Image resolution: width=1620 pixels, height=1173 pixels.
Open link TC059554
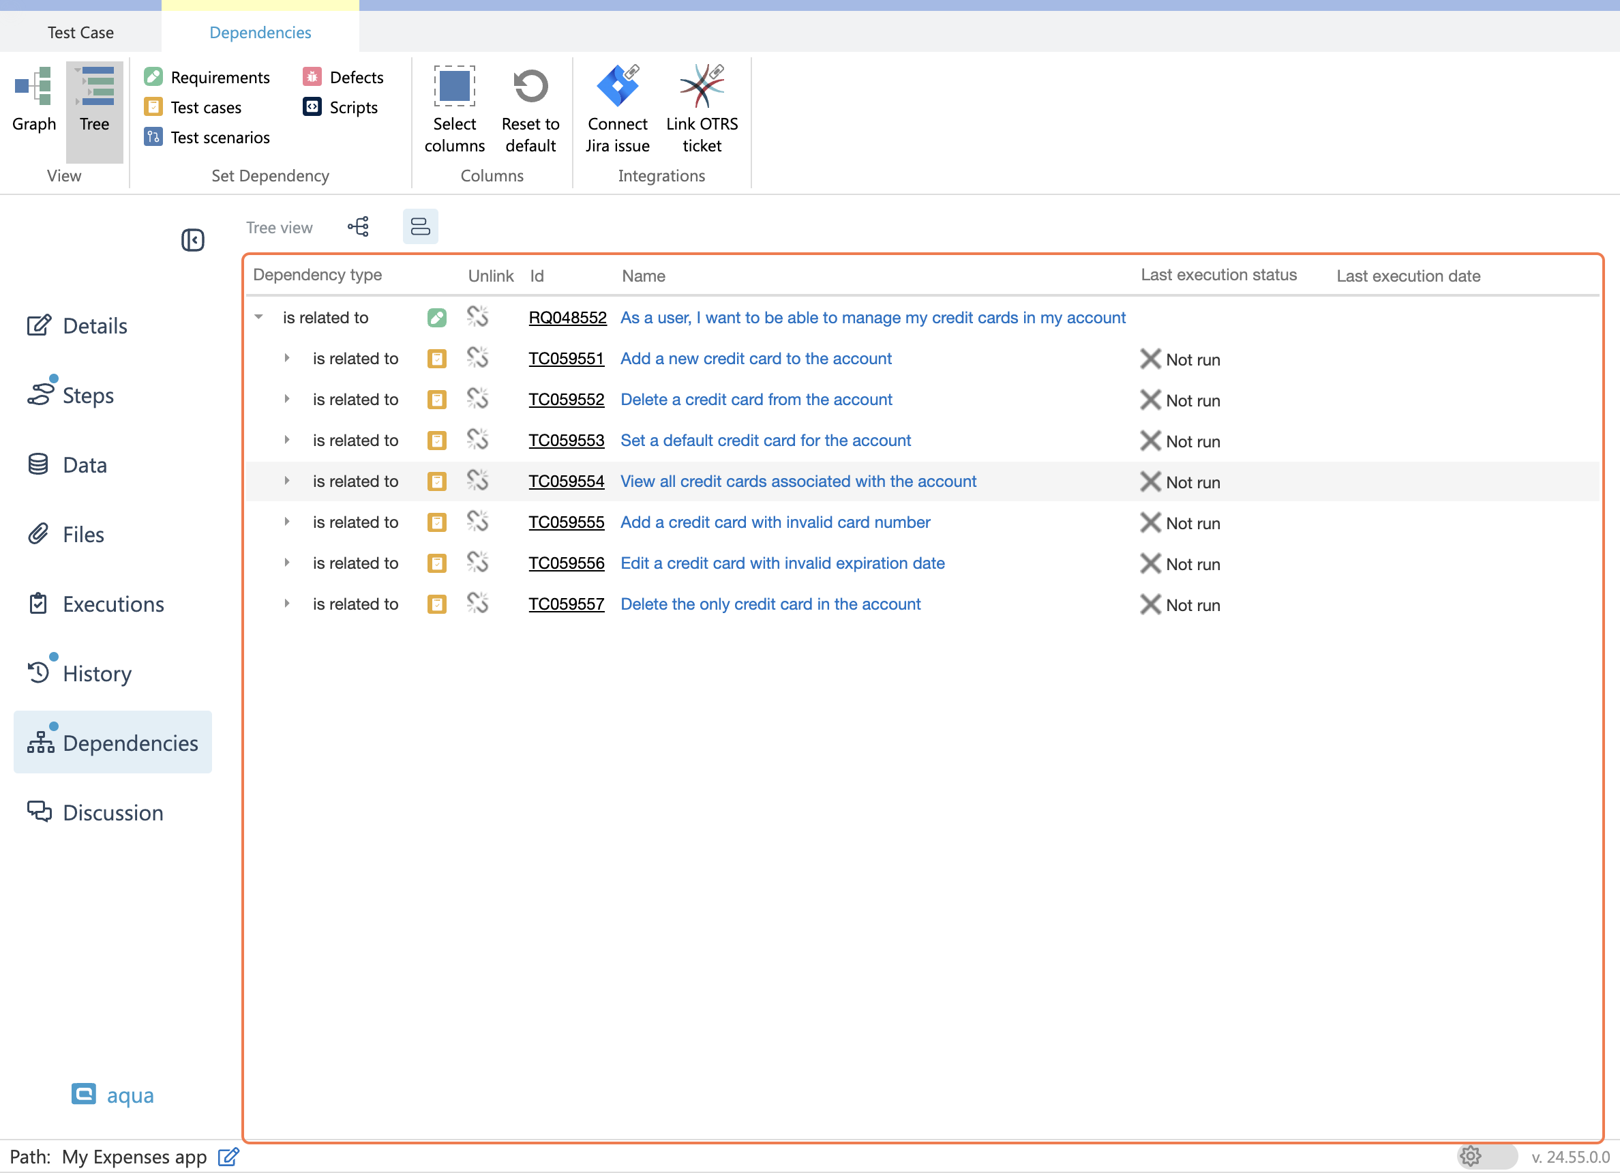tap(566, 481)
